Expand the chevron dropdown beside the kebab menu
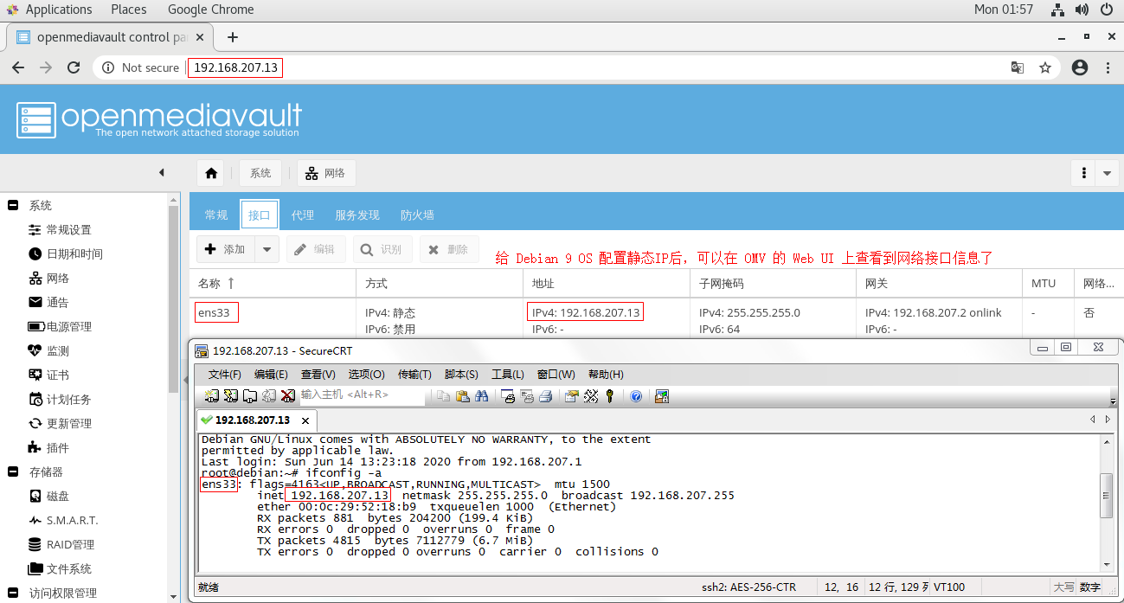 pos(1107,172)
